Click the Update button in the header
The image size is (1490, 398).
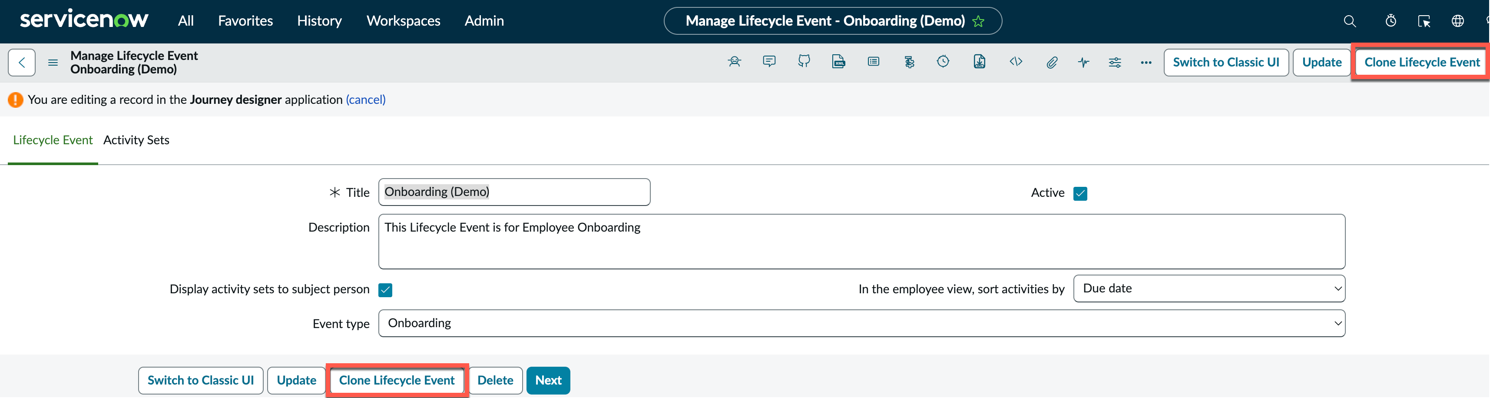[1322, 63]
